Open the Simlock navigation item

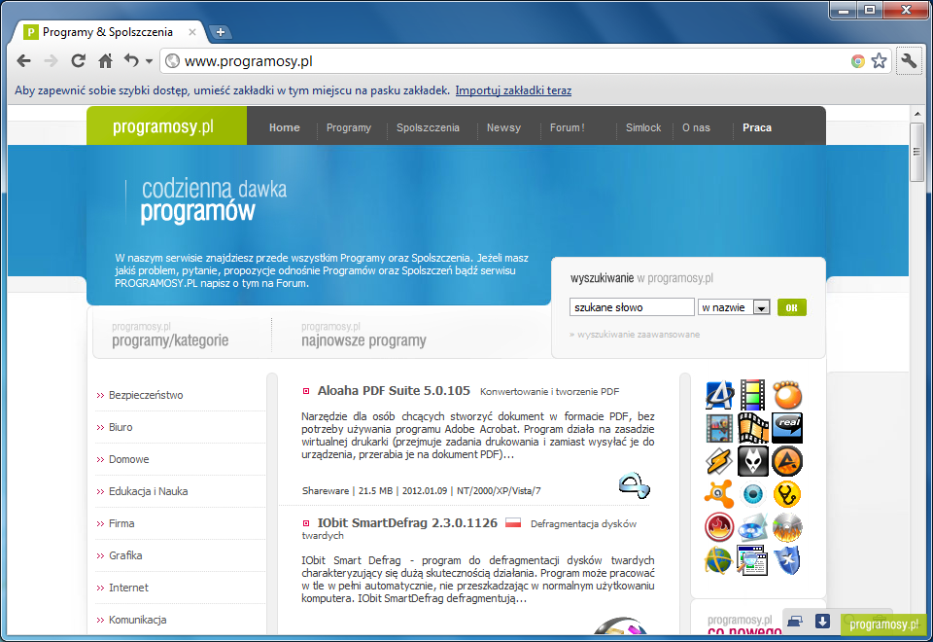[643, 127]
